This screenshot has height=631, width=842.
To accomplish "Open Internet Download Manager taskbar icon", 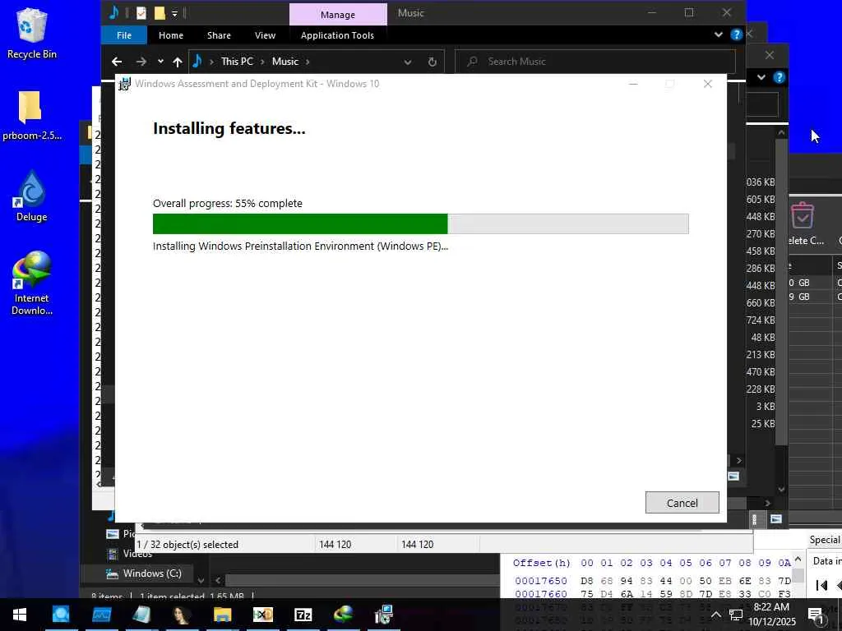I will coord(343,615).
